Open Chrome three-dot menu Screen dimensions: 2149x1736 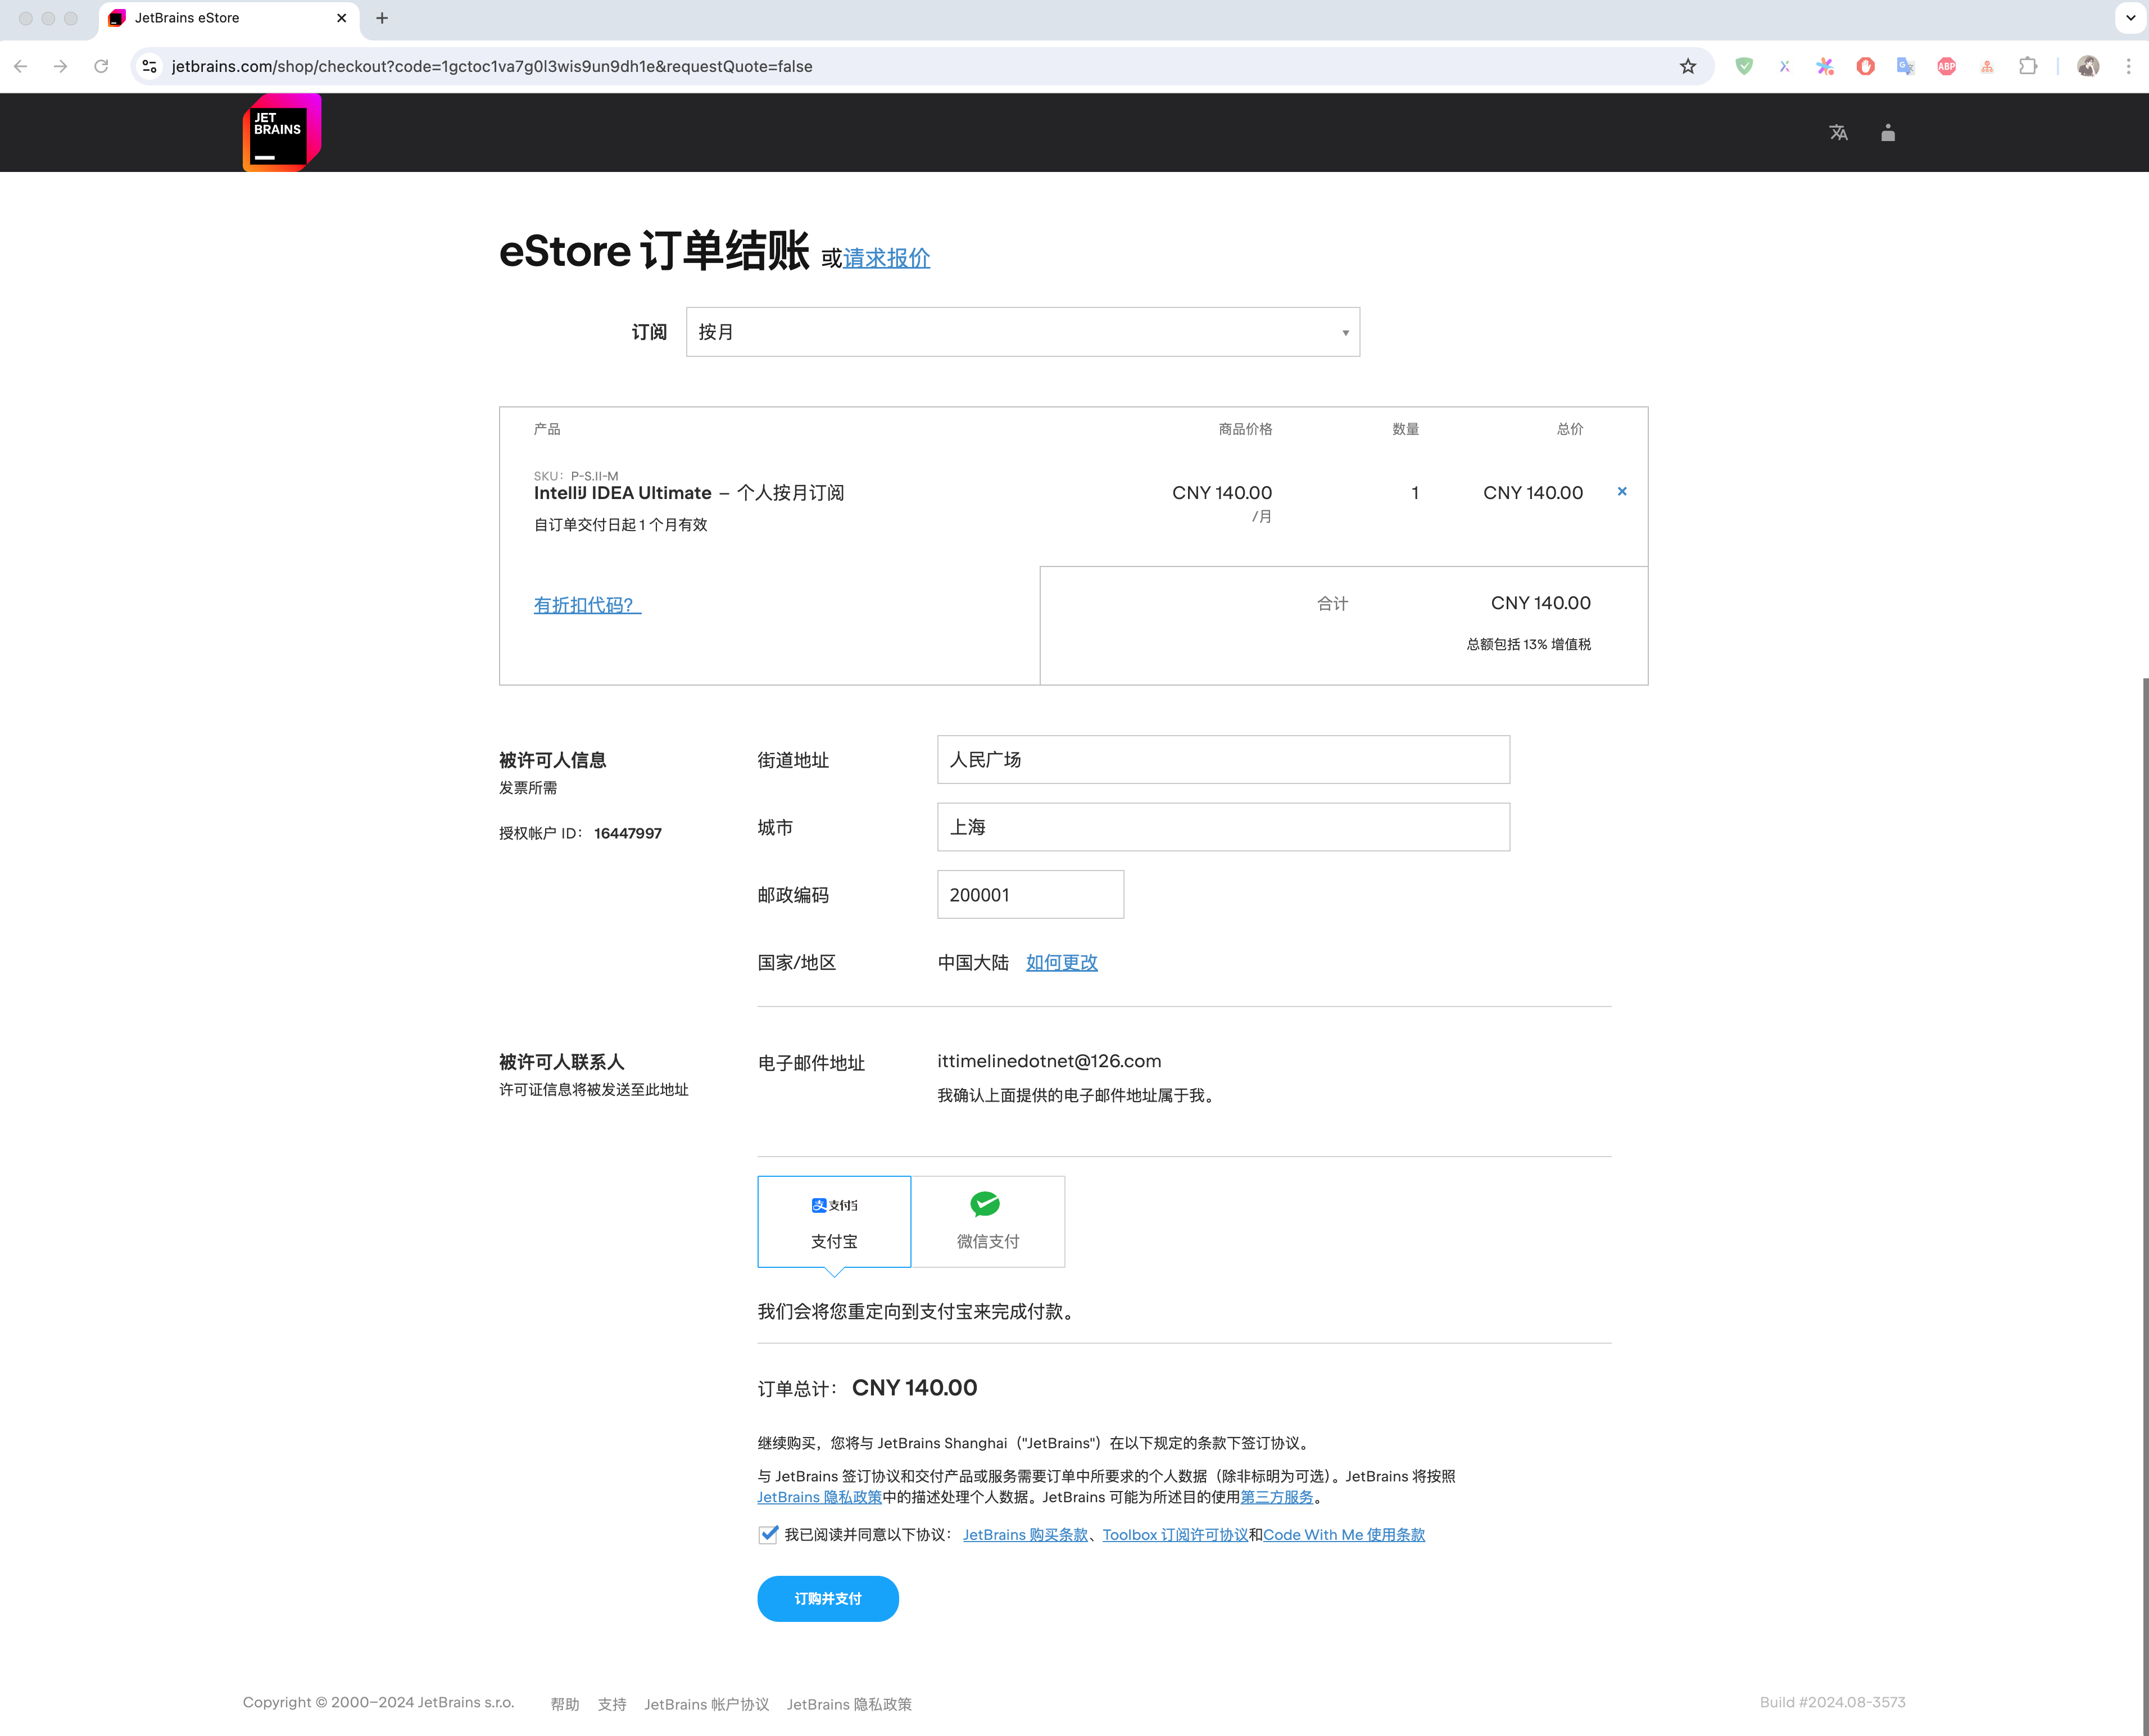(2128, 66)
